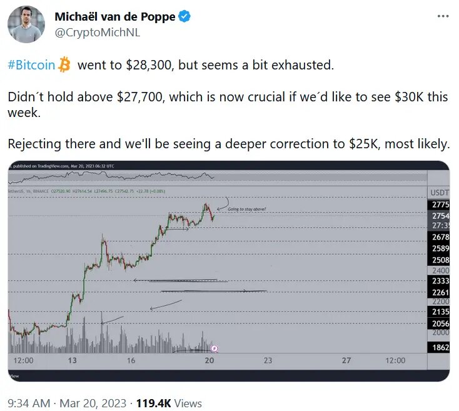Click the 27 date marker on time axis

coord(346,360)
